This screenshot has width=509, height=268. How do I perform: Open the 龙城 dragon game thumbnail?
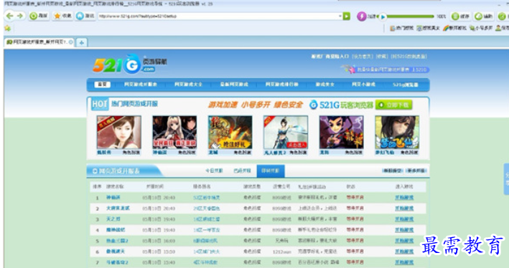click(x=230, y=133)
